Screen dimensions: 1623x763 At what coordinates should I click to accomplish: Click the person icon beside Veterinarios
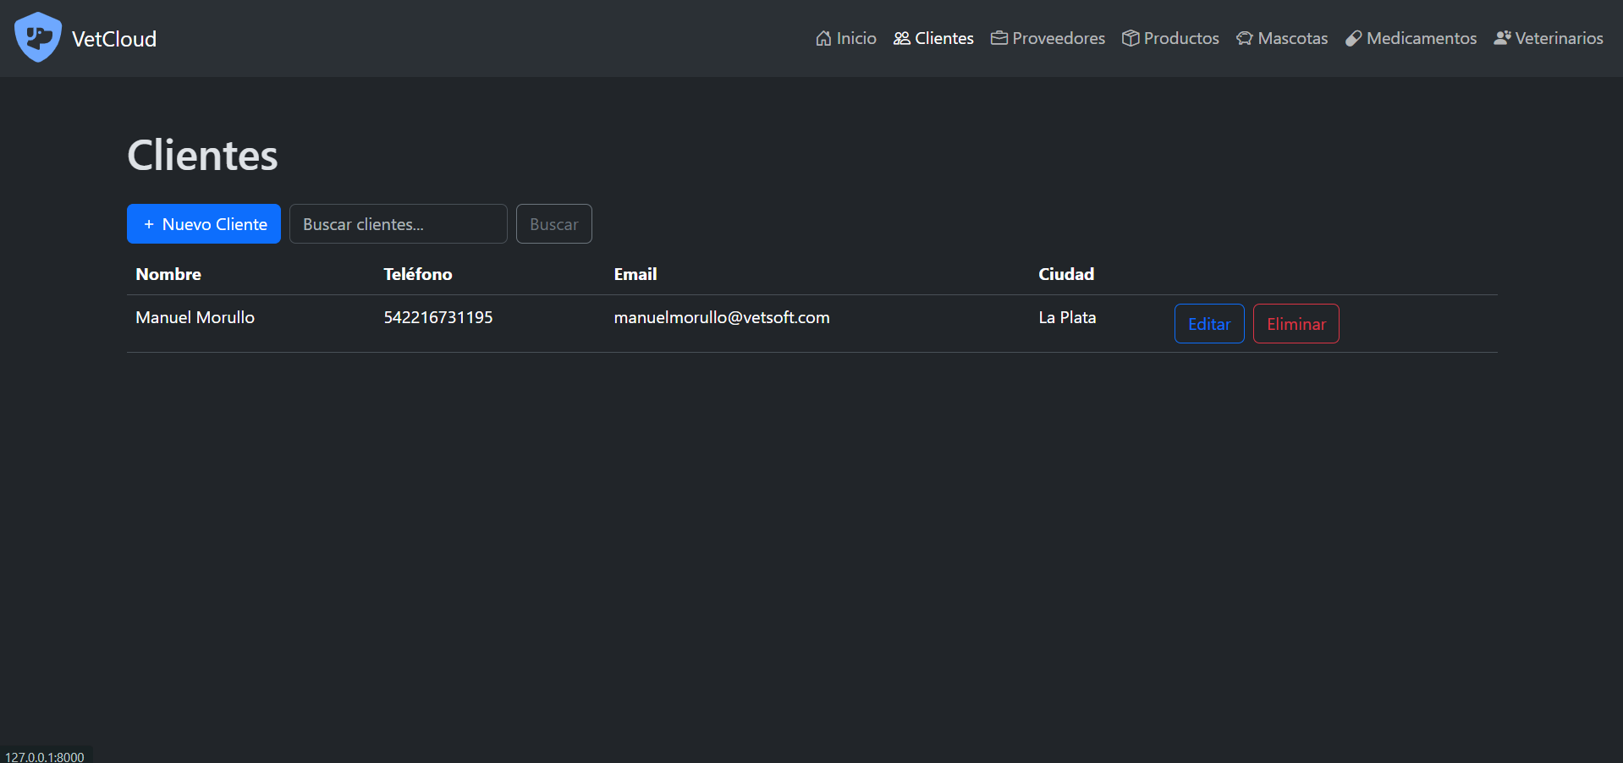point(1502,38)
